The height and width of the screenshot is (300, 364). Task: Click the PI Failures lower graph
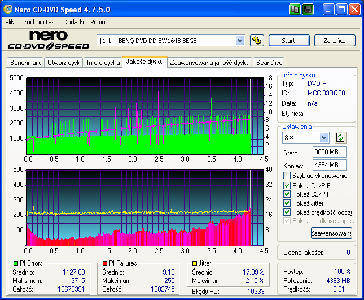145,207
